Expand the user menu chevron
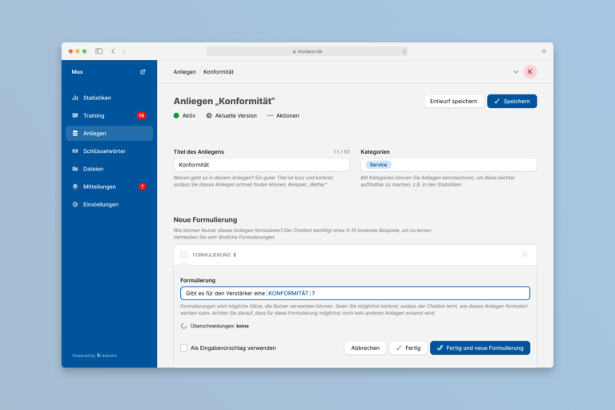The width and height of the screenshot is (615, 410). click(x=516, y=72)
